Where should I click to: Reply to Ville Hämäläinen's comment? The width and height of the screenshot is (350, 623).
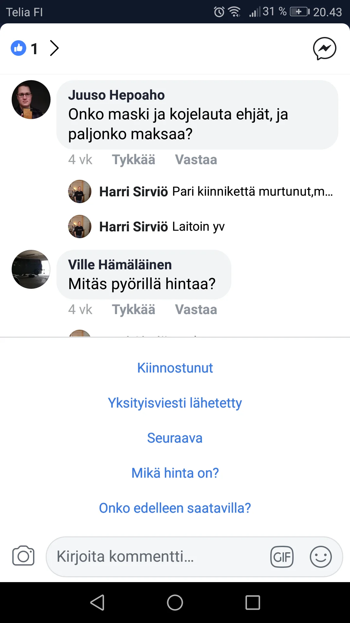[x=196, y=310]
